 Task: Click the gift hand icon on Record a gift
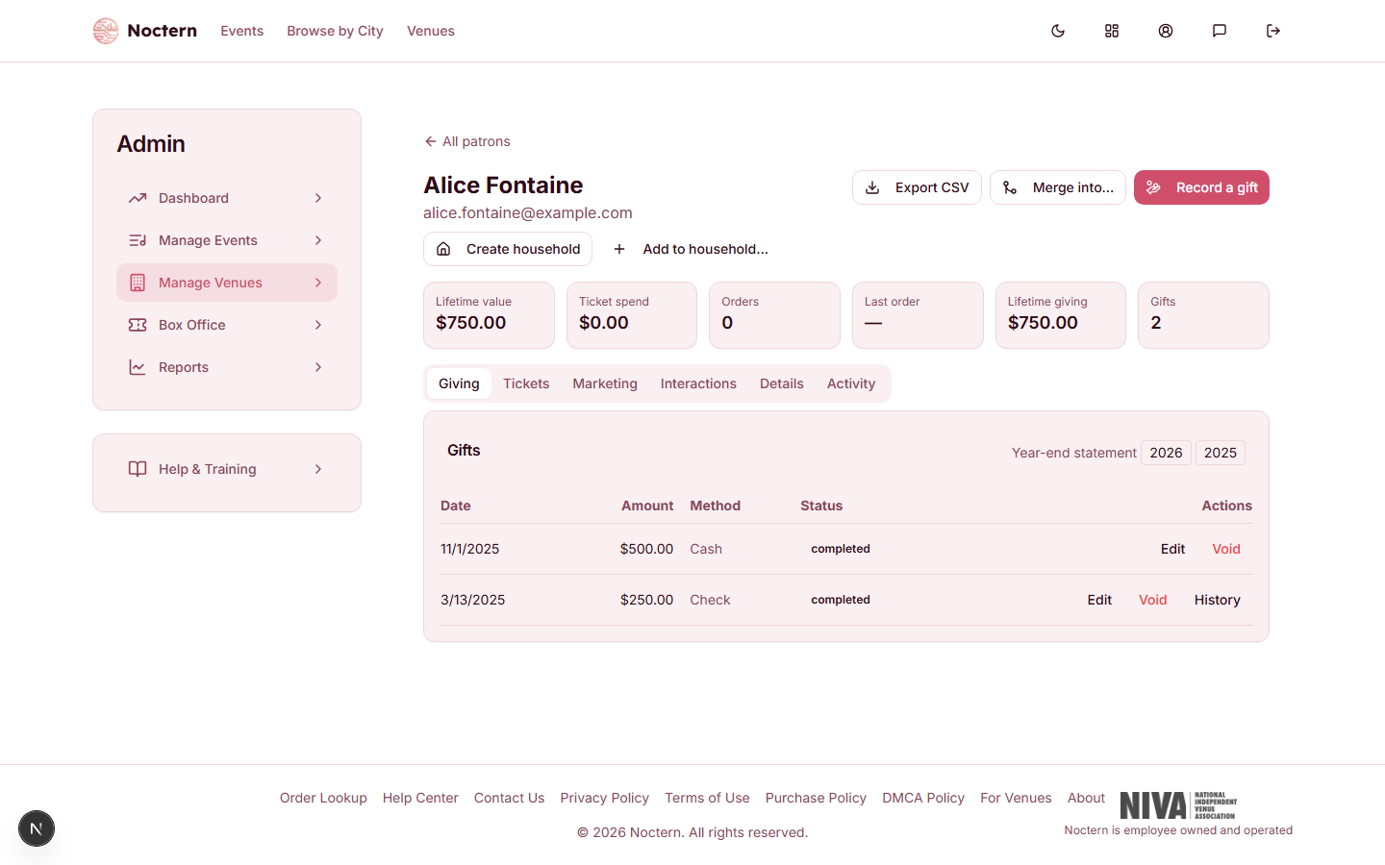coord(1153,187)
